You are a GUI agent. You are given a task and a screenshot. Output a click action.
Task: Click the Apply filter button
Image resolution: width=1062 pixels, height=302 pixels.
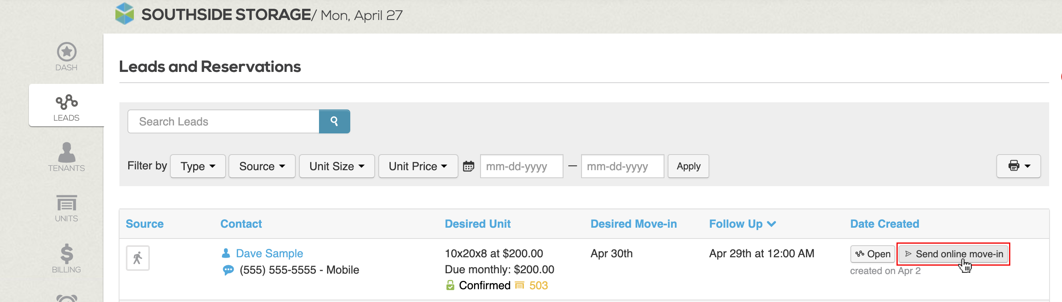[688, 166]
